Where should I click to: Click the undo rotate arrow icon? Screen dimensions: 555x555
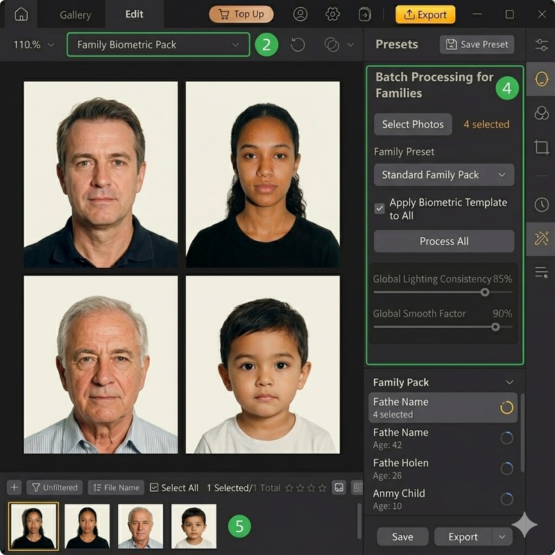coord(298,44)
